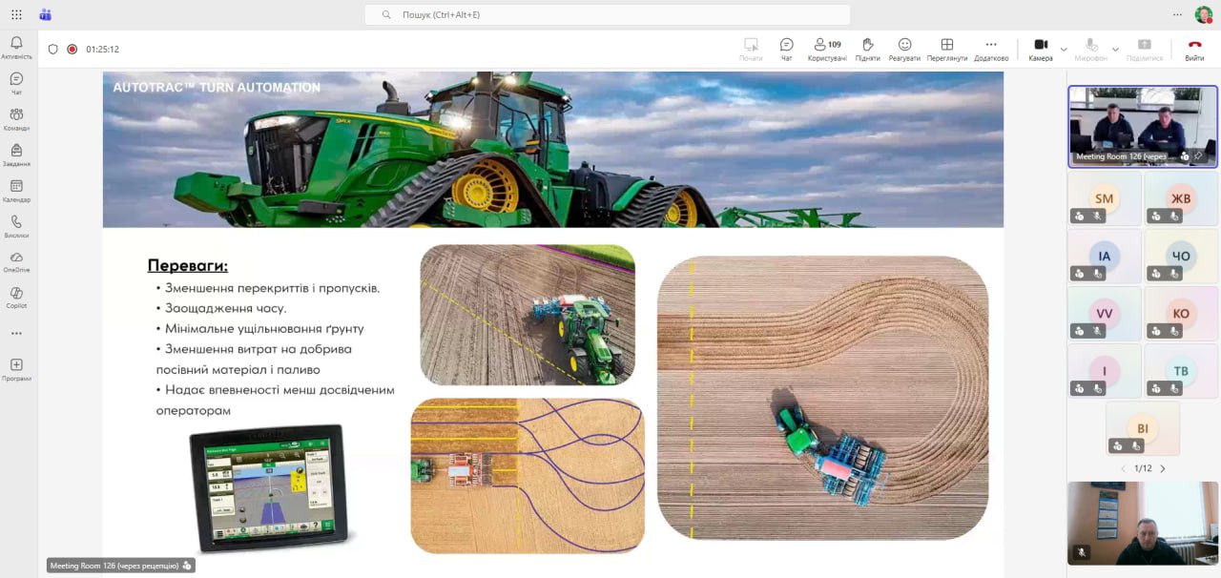Open the Calendar (Календар) in the sidebar

pyautogui.click(x=16, y=191)
